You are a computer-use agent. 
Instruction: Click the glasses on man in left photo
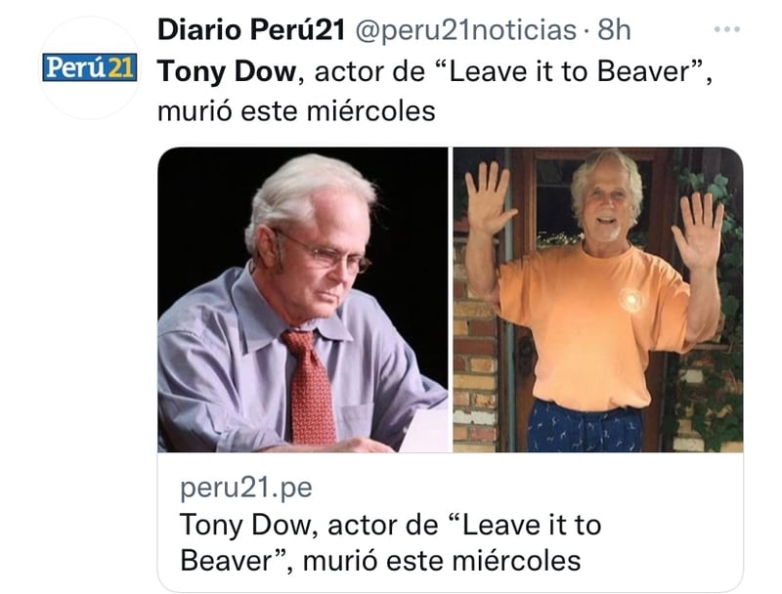point(325,253)
